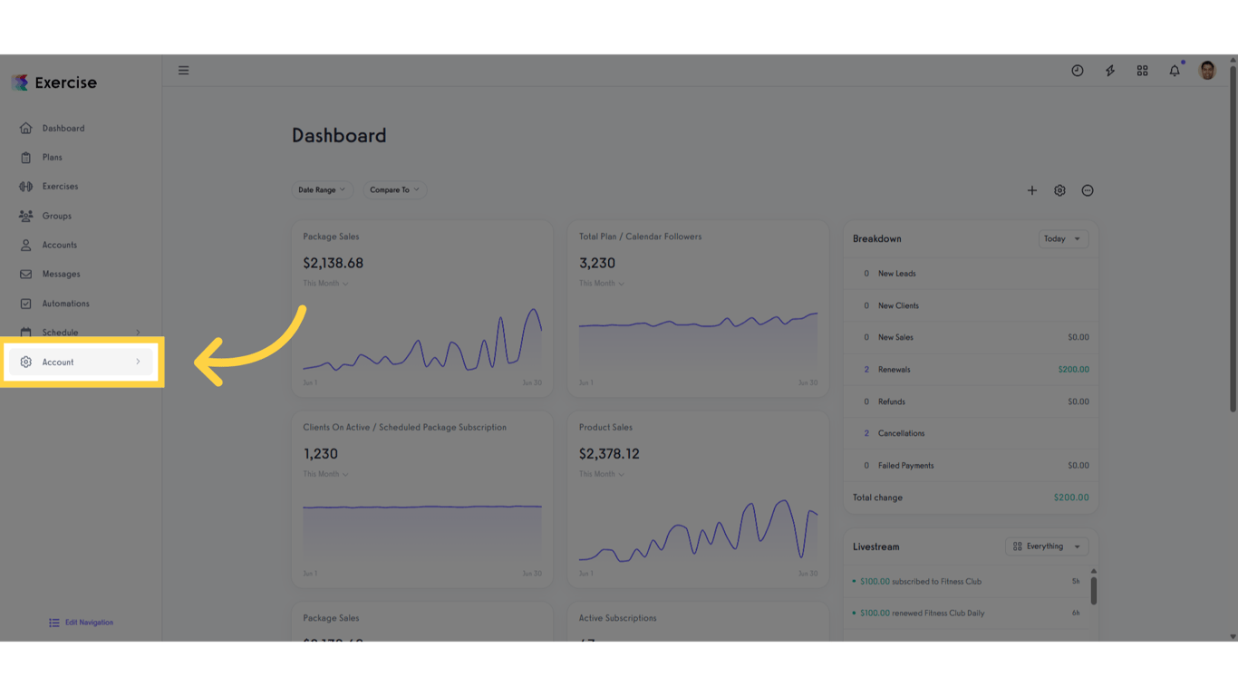The image size is (1238, 696).
Task: Toggle the hamburger menu icon
Action: click(x=183, y=71)
